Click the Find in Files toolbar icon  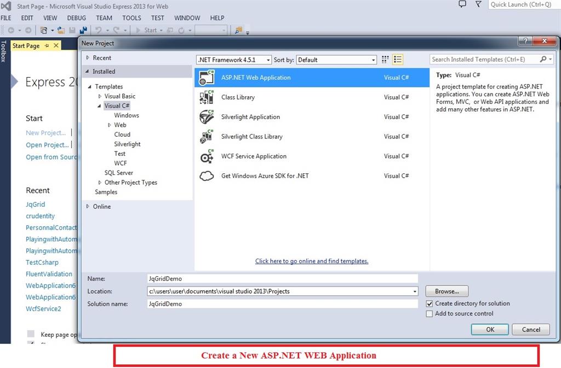pyautogui.click(x=238, y=30)
